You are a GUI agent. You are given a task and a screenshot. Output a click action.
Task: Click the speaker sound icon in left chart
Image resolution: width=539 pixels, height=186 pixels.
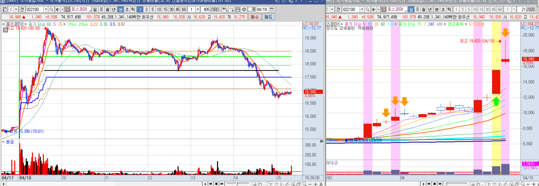pyautogui.click(x=58, y=9)
